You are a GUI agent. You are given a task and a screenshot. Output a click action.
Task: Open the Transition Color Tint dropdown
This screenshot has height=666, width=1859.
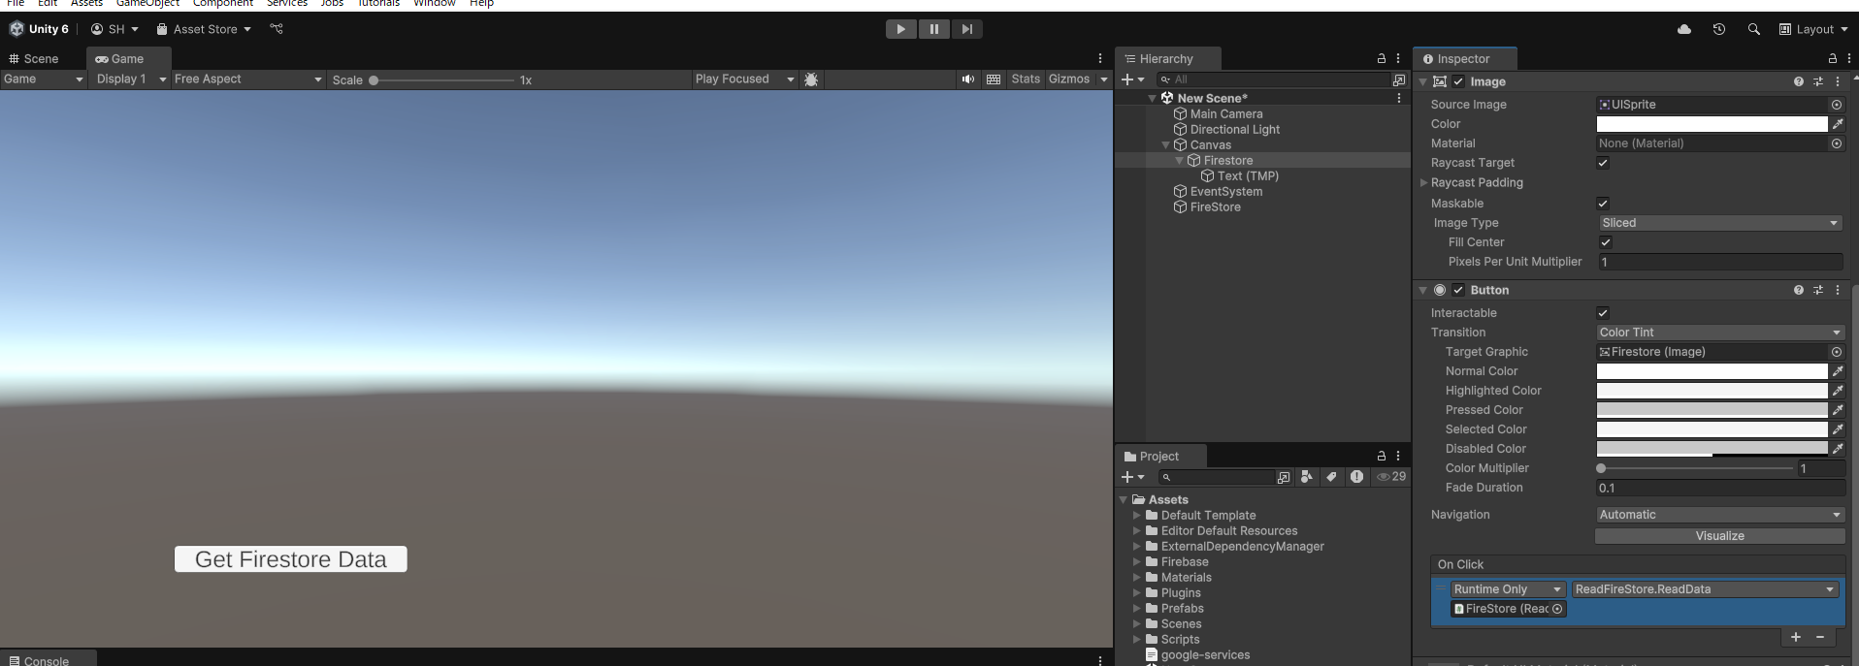1720,333
